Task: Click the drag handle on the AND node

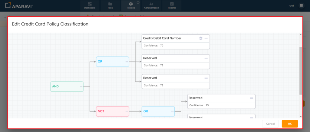Action: point(81,86)
